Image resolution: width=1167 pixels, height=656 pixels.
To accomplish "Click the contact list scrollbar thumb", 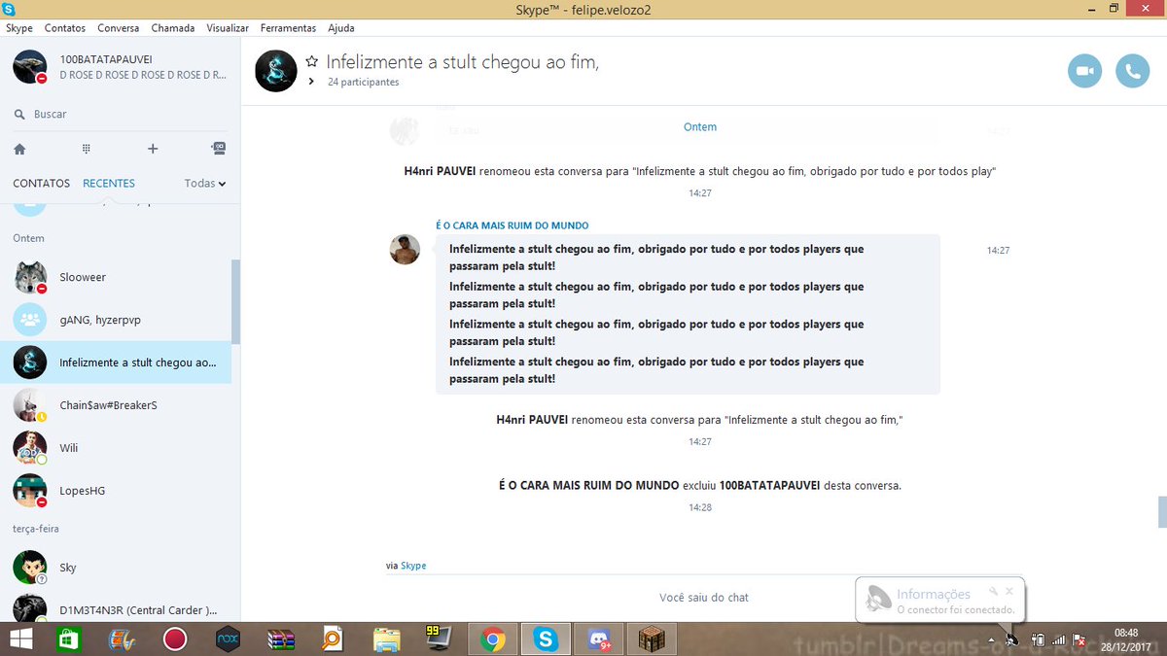I will pos(235,301).
